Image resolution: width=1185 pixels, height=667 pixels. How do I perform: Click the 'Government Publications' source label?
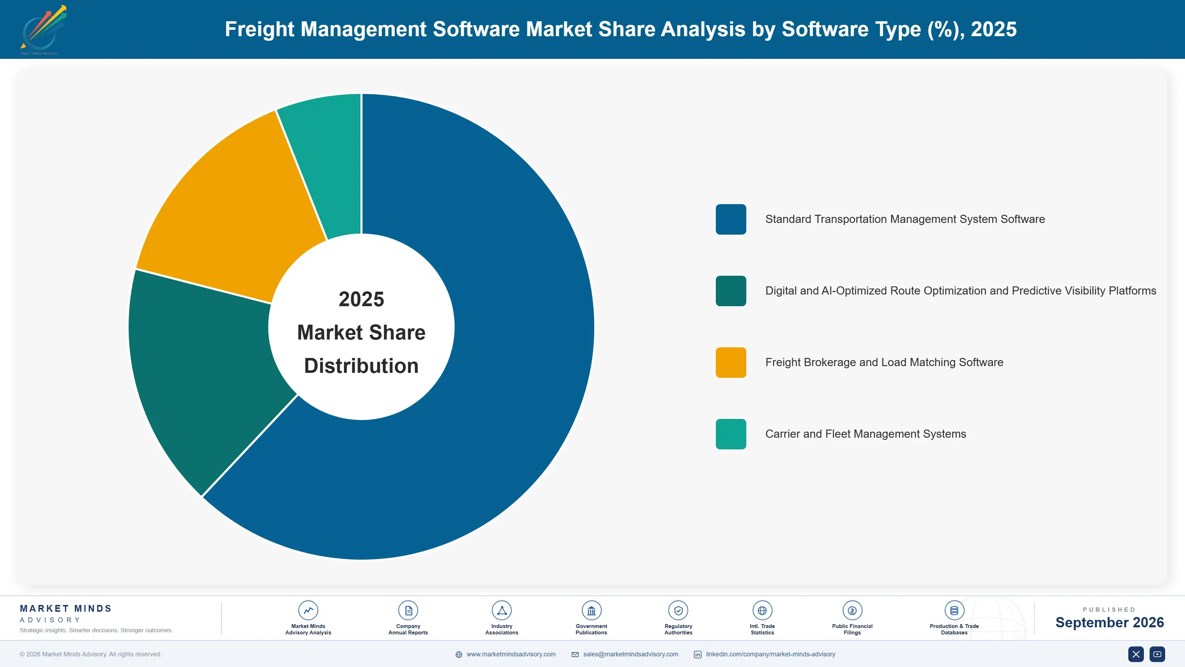[x=591, y=629]
